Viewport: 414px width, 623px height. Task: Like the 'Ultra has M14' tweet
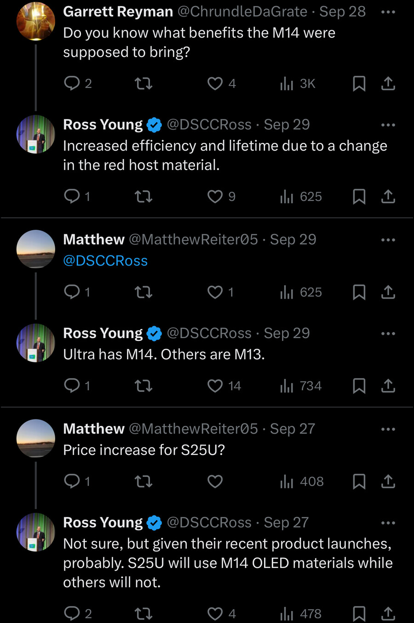click(x=215, y=385)
